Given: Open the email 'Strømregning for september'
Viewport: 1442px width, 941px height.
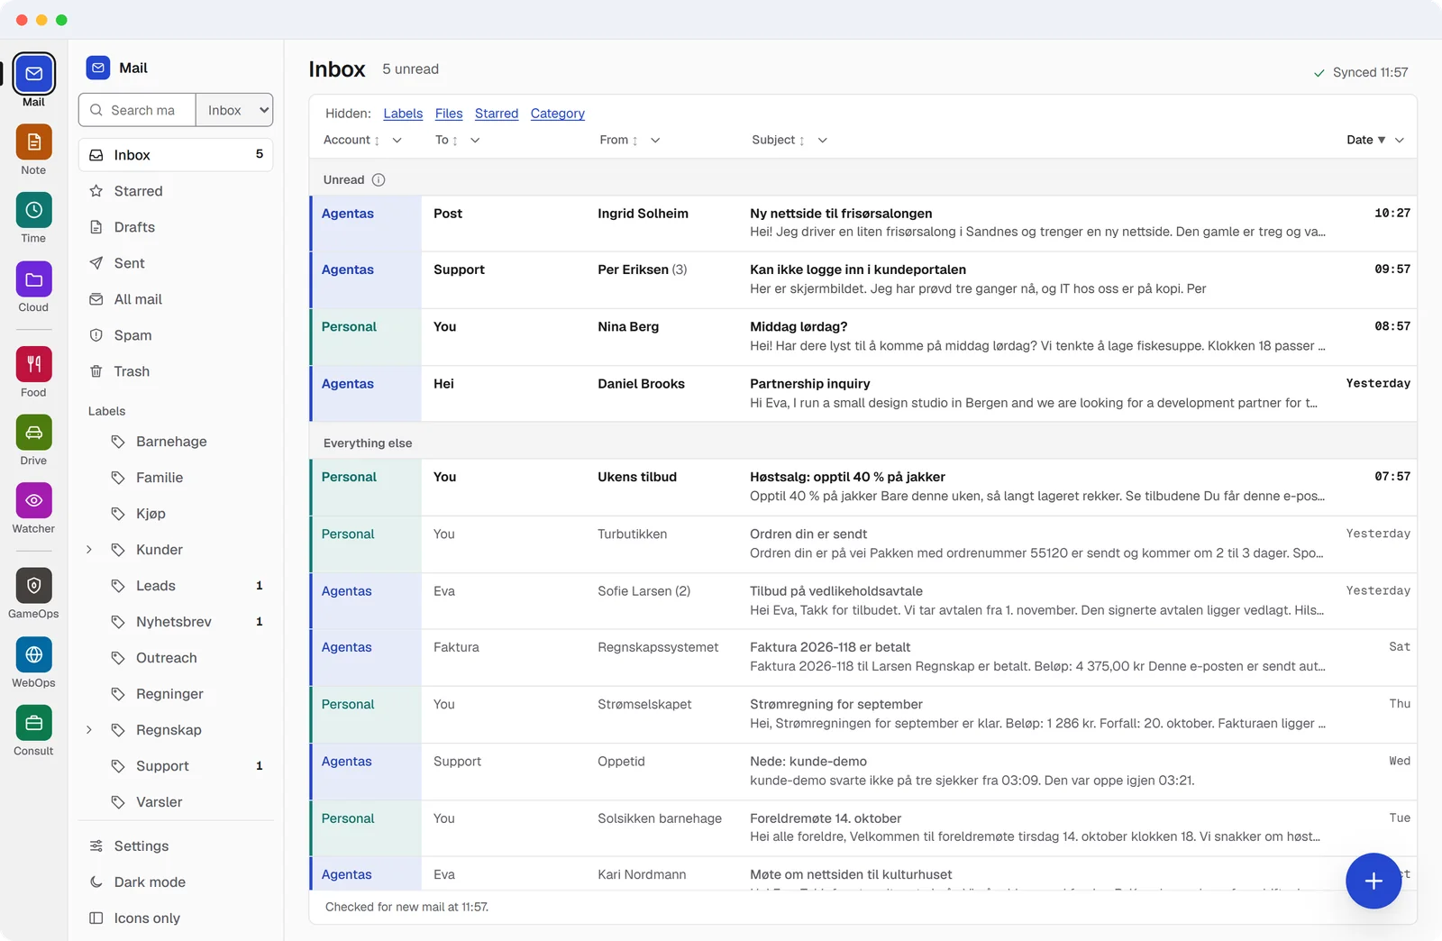Looking at the screenshot, I should (x=863, y=714).
